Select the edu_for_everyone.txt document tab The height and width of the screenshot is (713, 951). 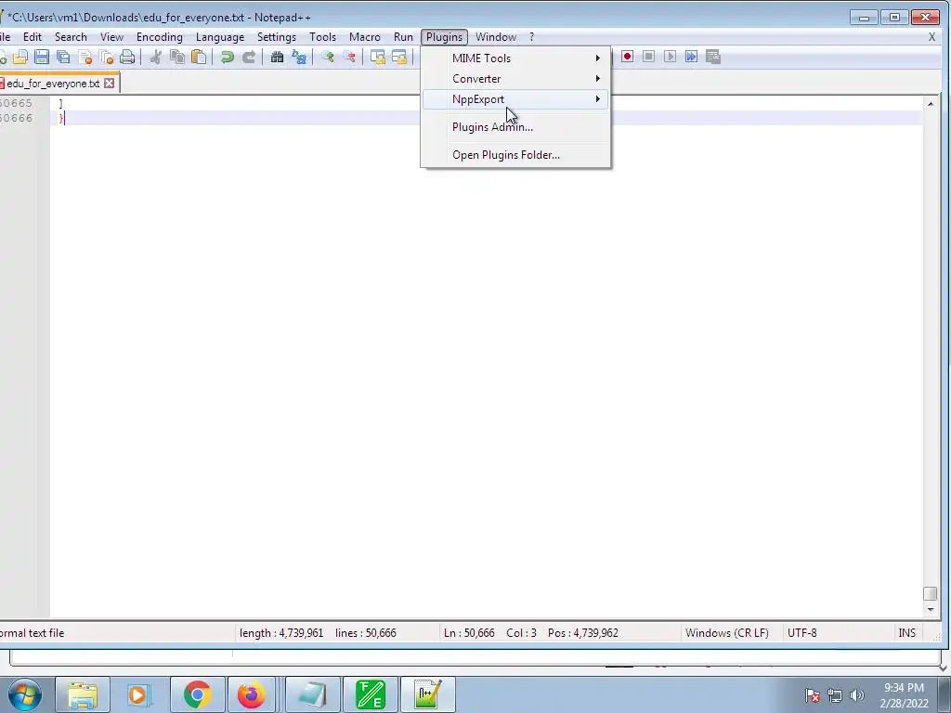(x=53, y=83)
